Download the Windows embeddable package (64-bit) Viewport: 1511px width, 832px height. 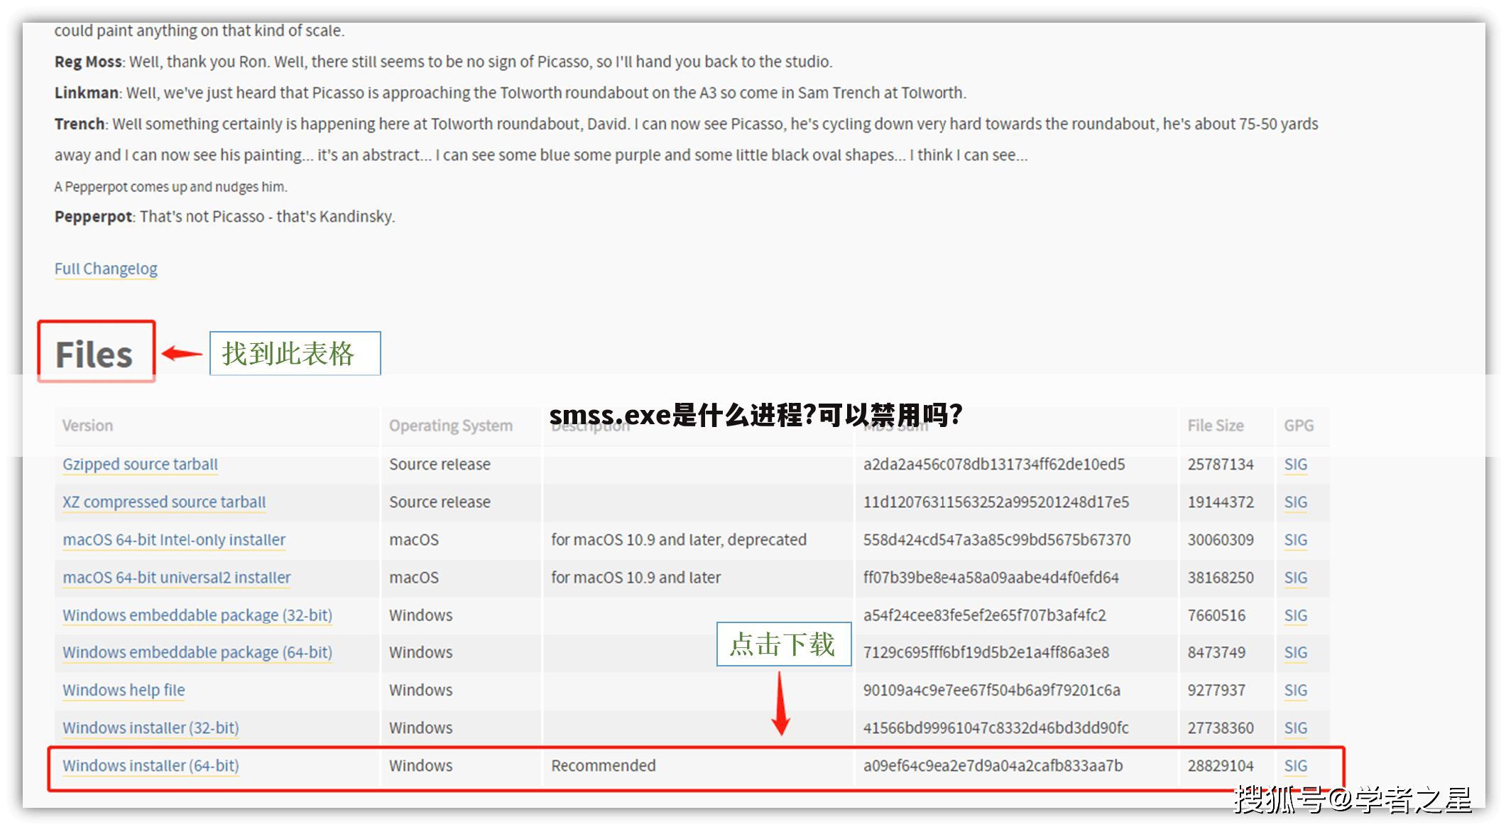click(197, 653)
